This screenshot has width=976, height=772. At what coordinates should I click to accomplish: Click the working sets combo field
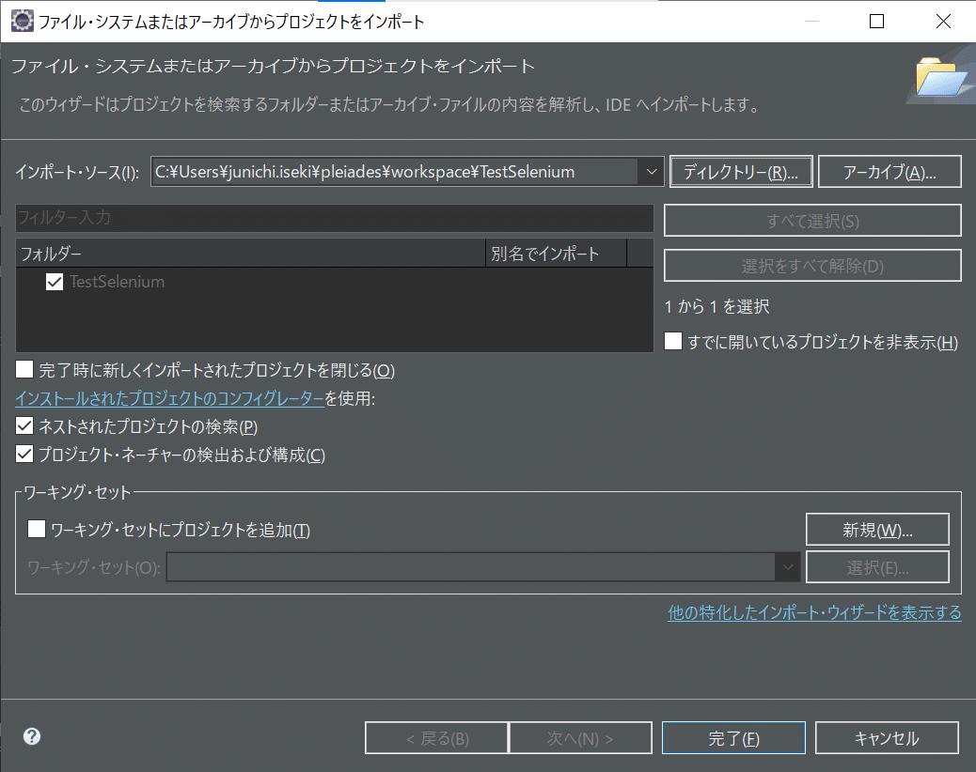tap(470, 567)
